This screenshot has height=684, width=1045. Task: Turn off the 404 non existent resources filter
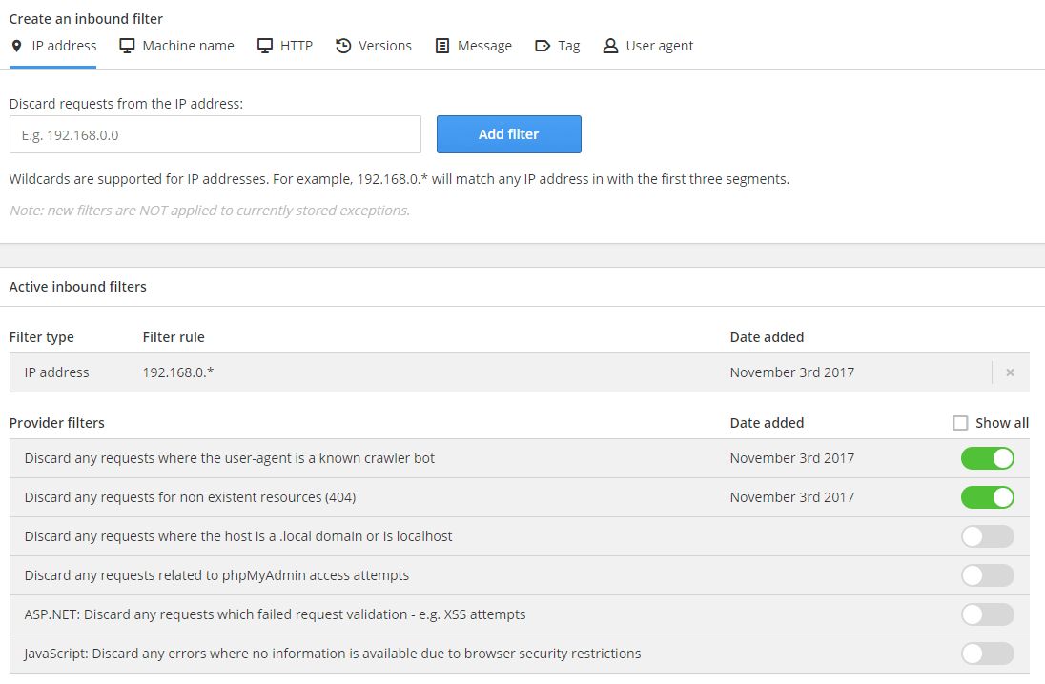pos(987,497)
